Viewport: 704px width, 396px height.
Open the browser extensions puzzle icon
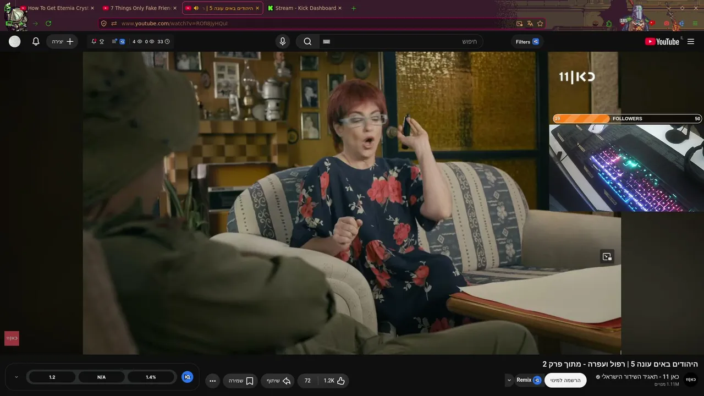(x=609, y=24)
